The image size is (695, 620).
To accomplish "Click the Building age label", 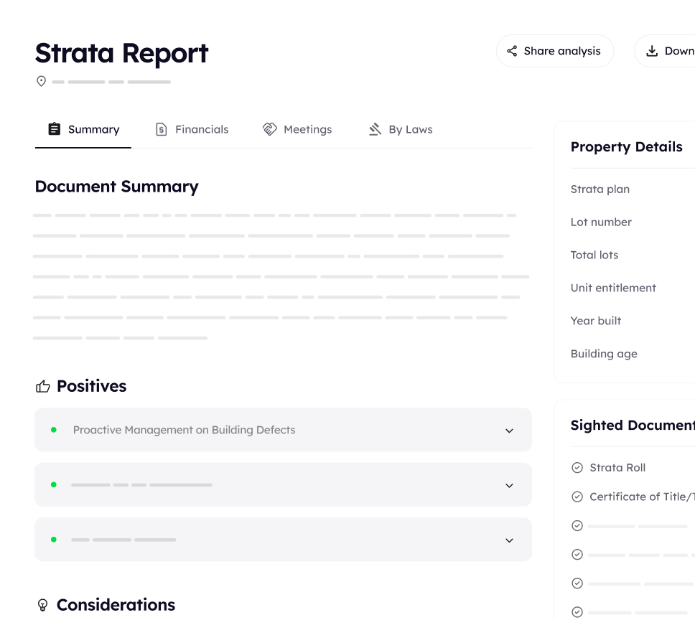I will coord(604,354).
